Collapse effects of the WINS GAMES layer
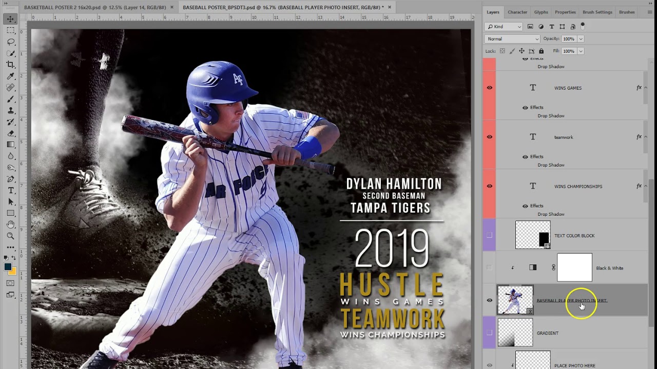The image size is (657, 369). click(646, 88)
